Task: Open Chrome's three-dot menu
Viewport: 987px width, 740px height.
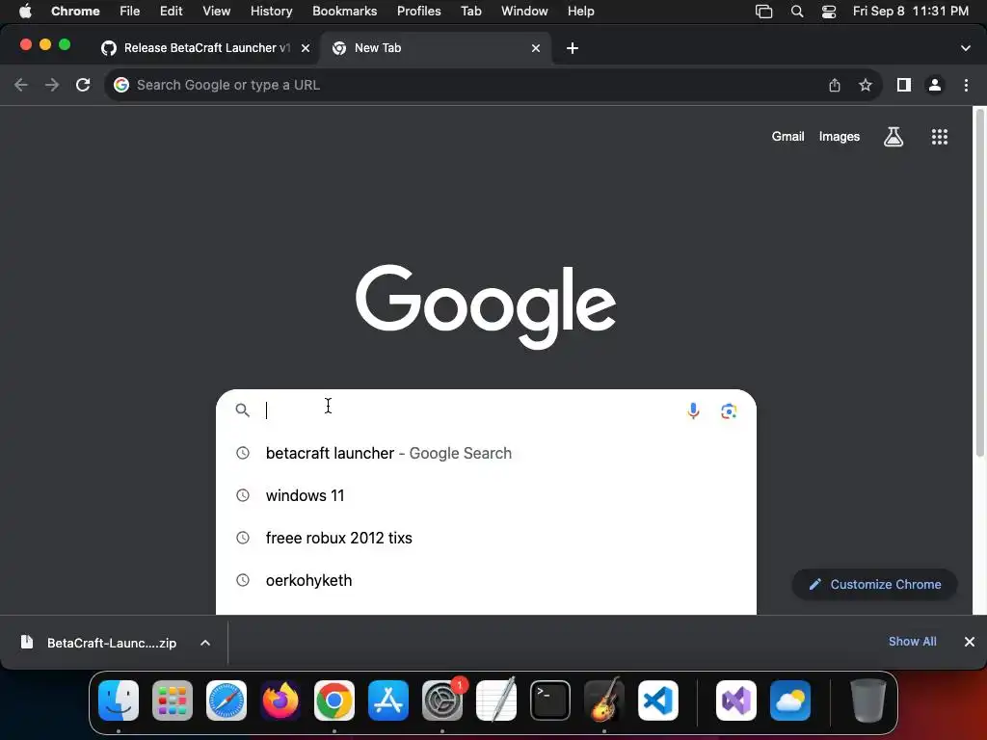Action: (966, 85)
